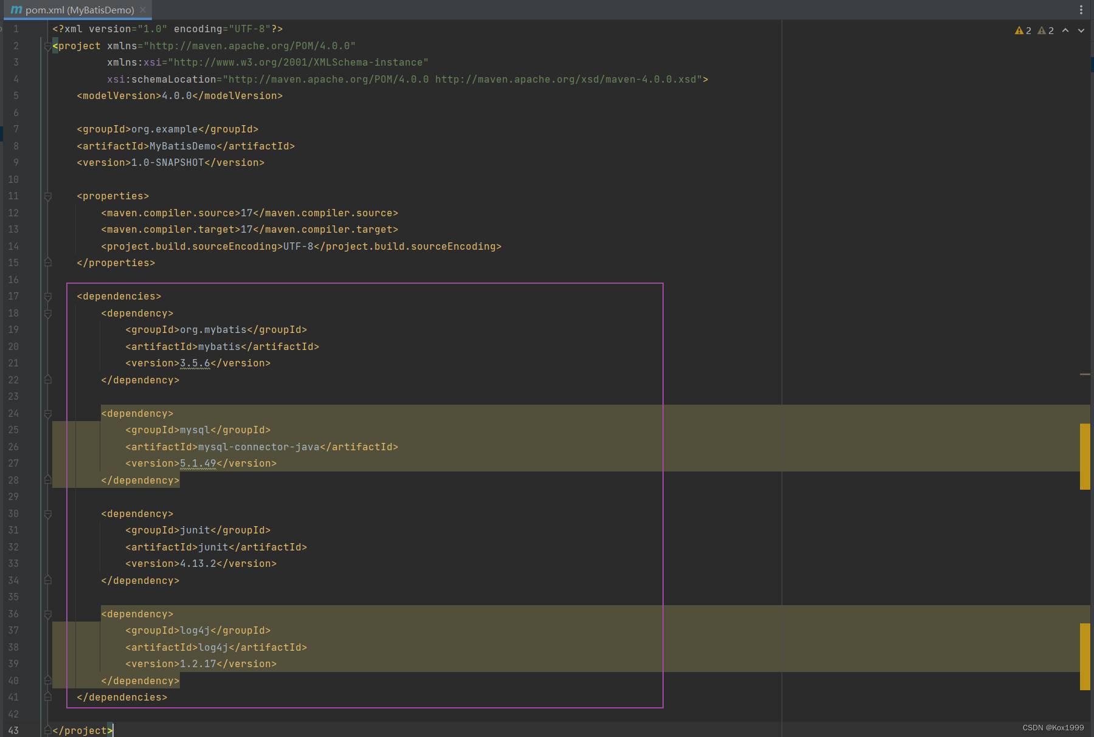Viewport: 1094px width, 737px height.
Task: Go to previous highlighted error arrow
Action: coord(1065,30)
